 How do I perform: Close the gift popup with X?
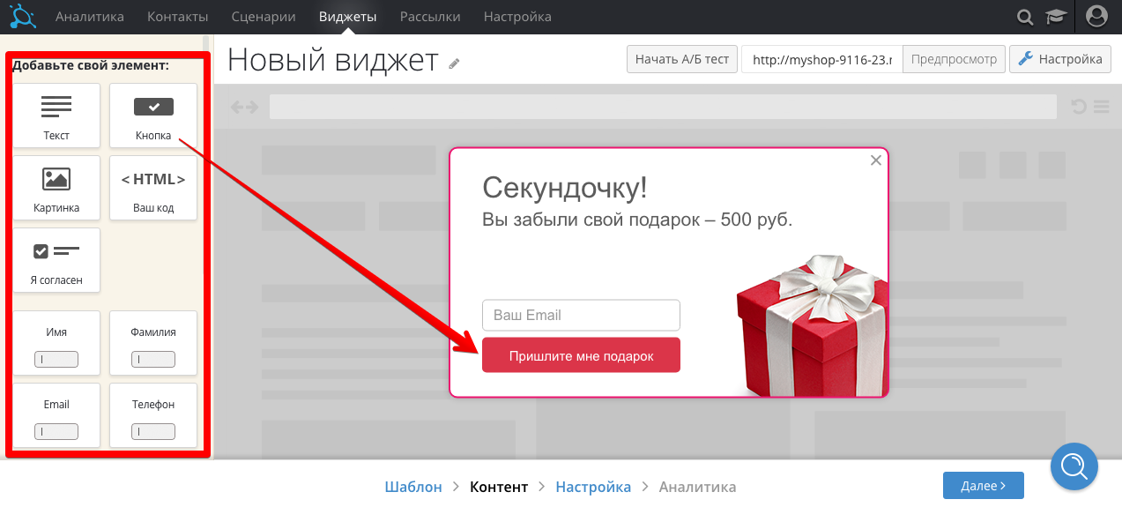(875, 160)
